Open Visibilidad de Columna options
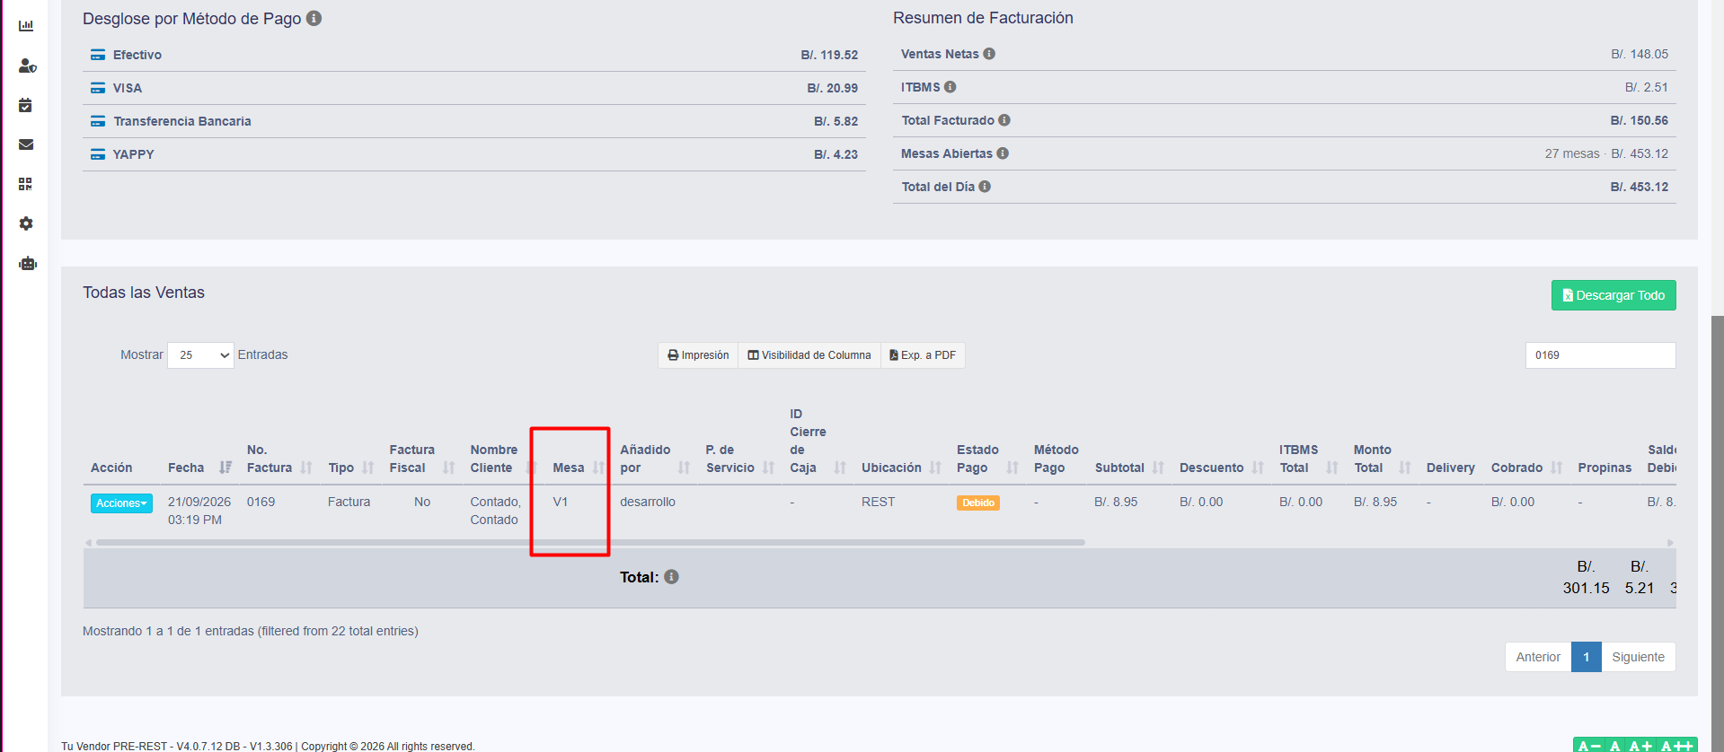 (x=809, y=355)
